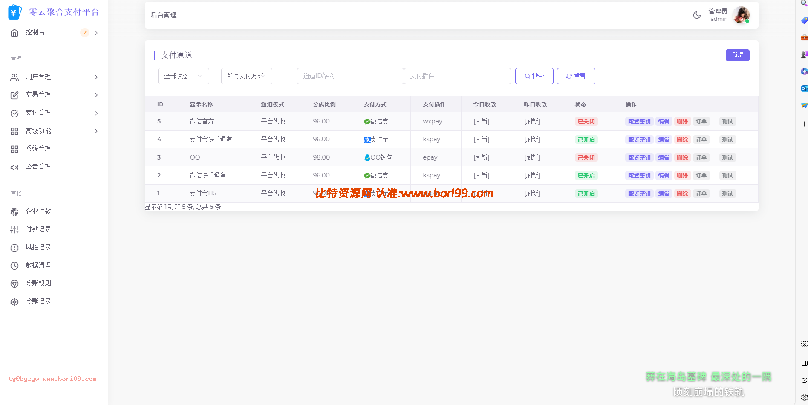Open the 所有支付方式 dropdown

(247, 76)
